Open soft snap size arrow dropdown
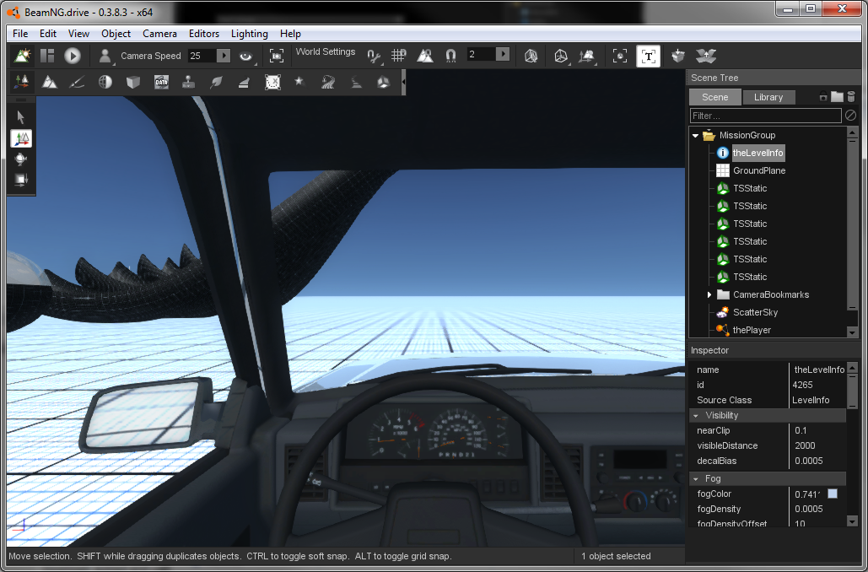This screenshot has height=572, width=868. (x=503, y=54)
